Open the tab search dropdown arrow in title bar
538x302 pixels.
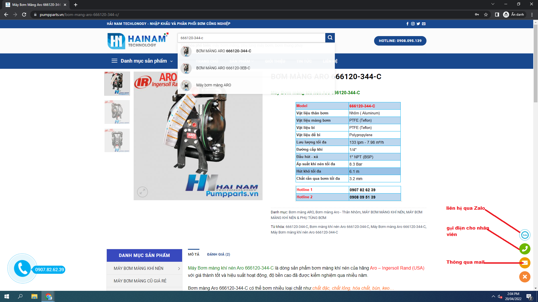pos(493,4)
